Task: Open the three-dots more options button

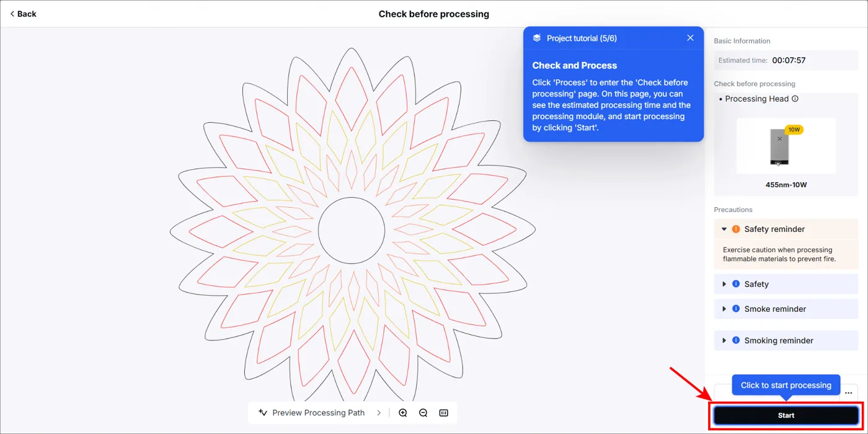Action: tap(849, 392)
